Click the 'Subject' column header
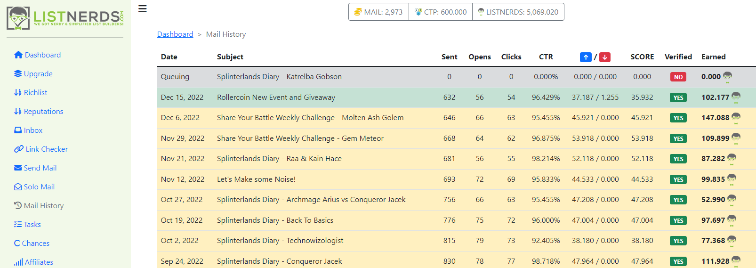Viewport: 756px width, 268px height. coord(230,57)
